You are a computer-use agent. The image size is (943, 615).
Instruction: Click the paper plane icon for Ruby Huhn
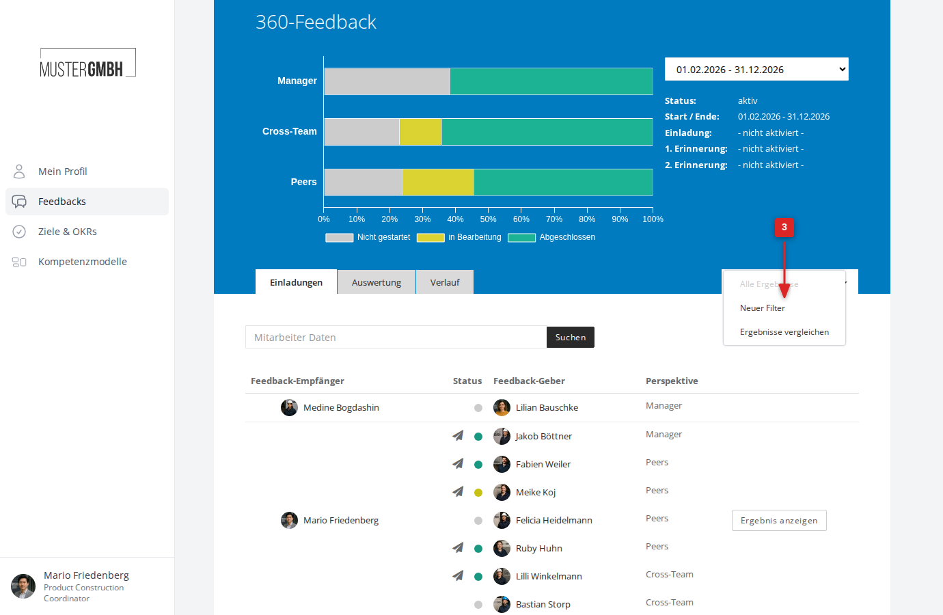(x=458, y=547)
